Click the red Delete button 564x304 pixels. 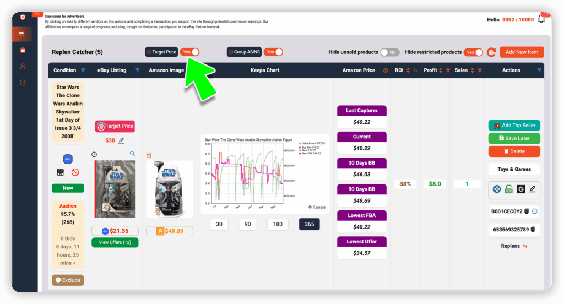point(514,151)
